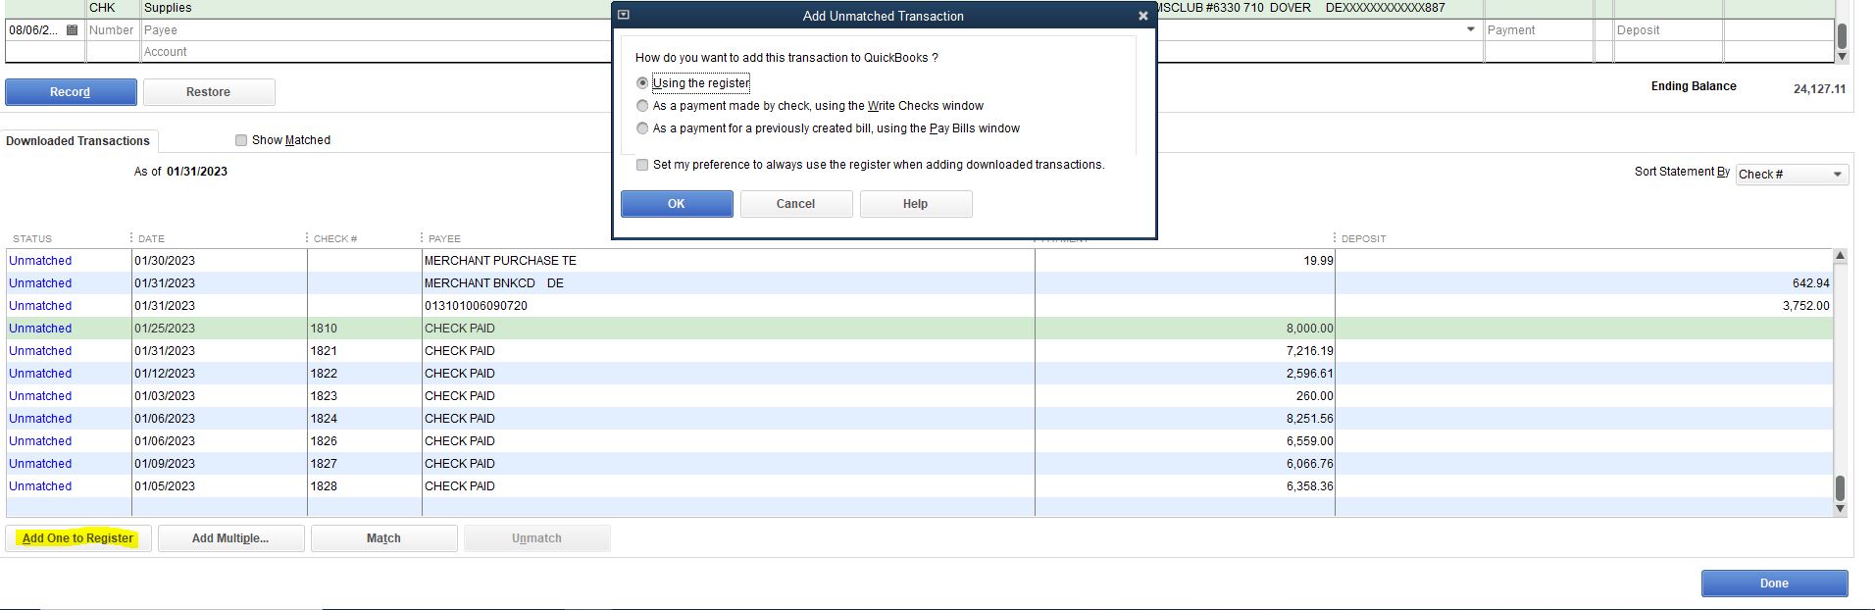Click scroll down arrow of transactions list
The image size is (1875, 610).
(1840, 508)
